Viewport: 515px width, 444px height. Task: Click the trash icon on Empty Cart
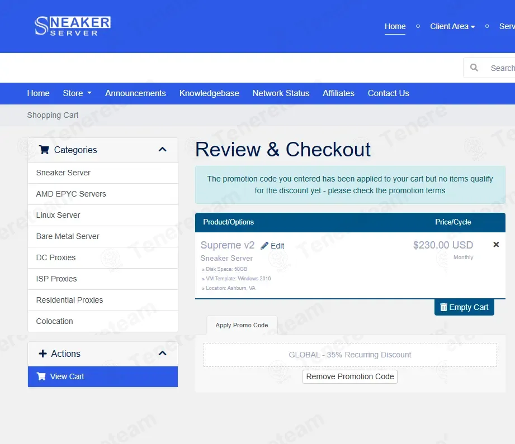pos(443,307)
